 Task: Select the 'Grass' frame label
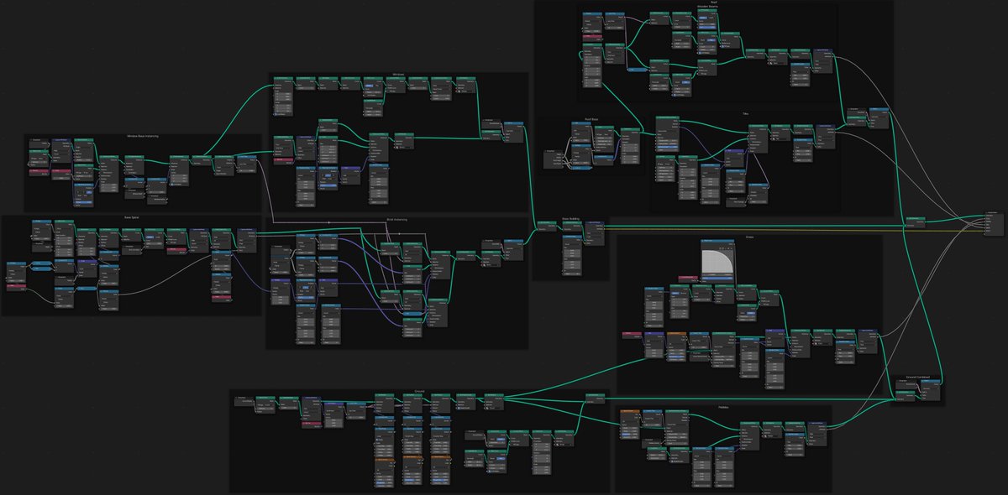pos(750,237)
